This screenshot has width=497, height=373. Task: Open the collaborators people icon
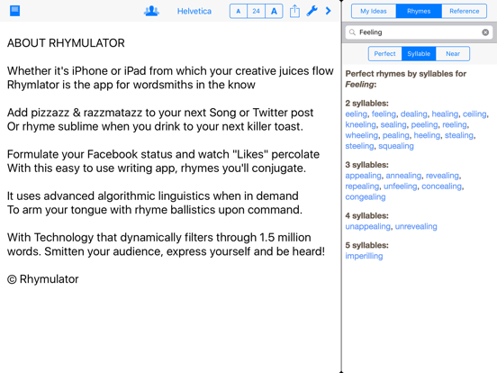[x=151, y=11]
